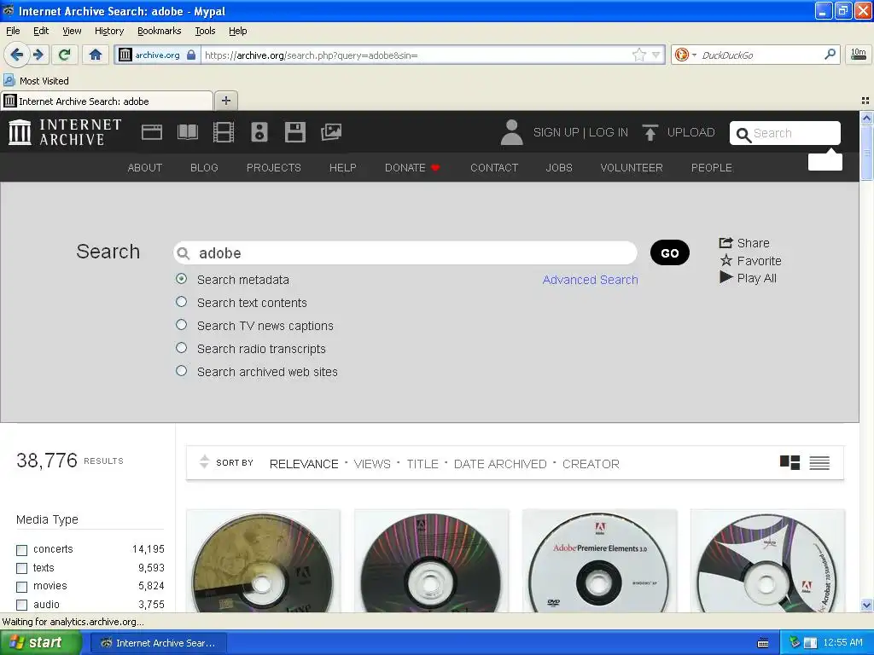Check the concerts media type checkbox
This screenshot has width=874, height=655.
click(x=21, y=550)
